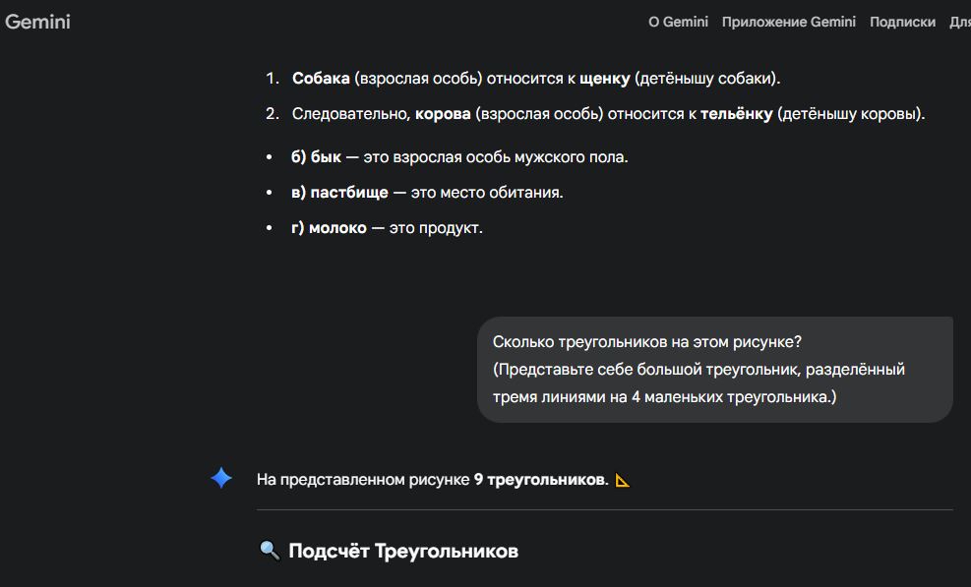Click the bullet 'в) пастбище' line
The image size is (971, 587).
tap(426, 193)
